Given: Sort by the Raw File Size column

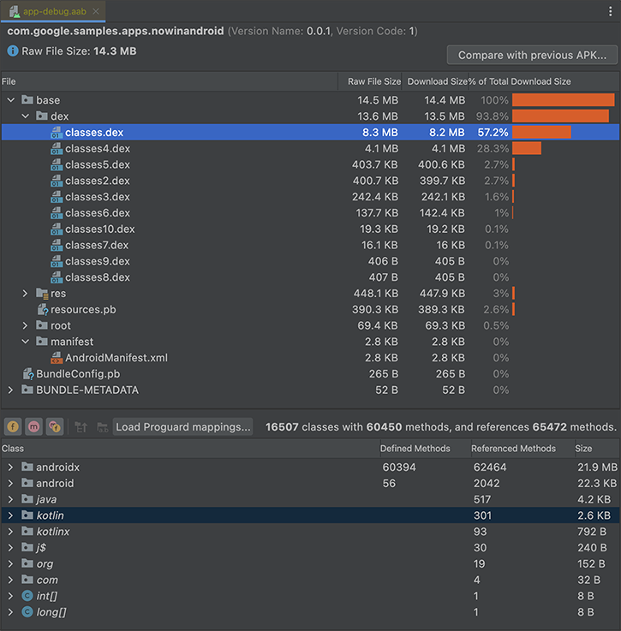Looking at the screenshot, I should (x=373, y=81).
